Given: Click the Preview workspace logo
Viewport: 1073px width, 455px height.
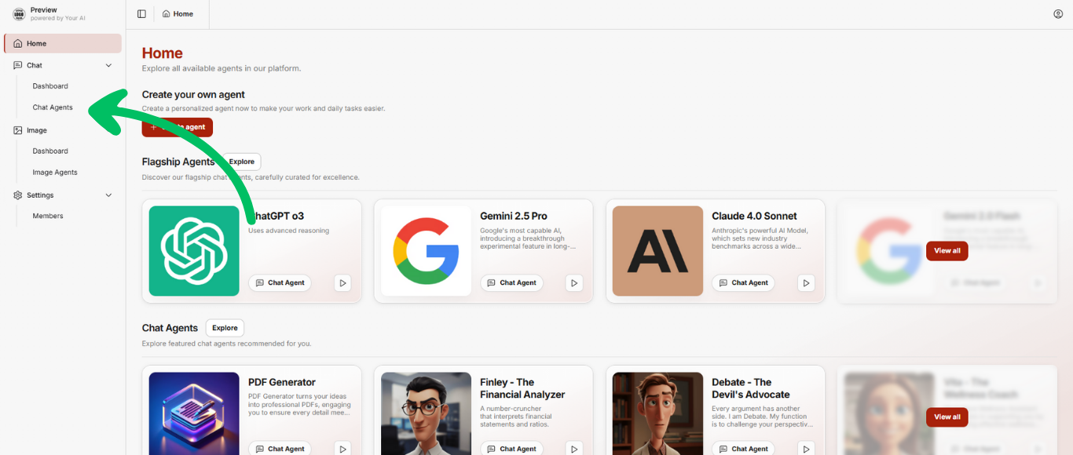Looking at the screenshot, I should pyautogui.click(x=19, y=14).
